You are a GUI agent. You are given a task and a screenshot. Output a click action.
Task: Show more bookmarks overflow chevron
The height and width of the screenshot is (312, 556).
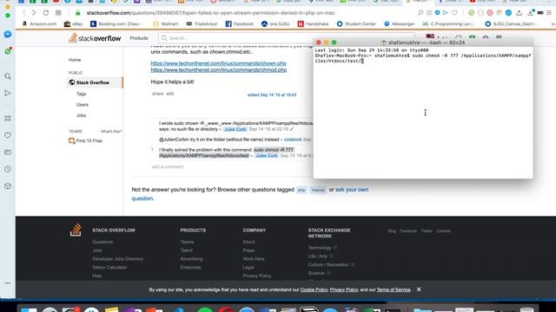coord(553,23)
